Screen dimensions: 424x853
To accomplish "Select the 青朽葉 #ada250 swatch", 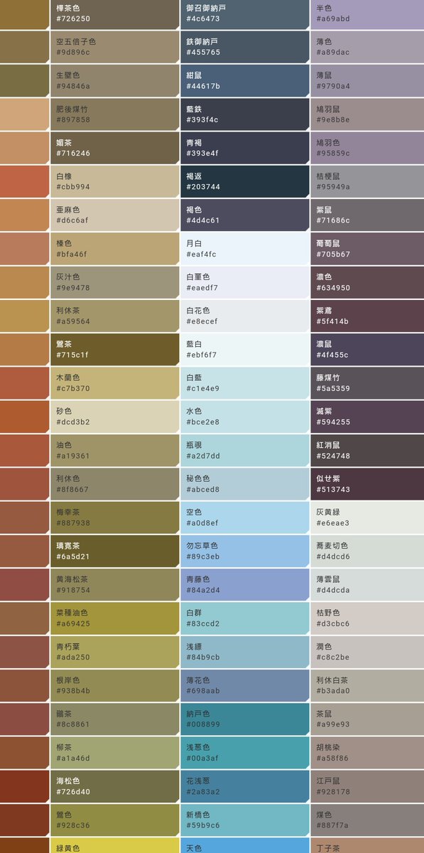I will (114, 651).
